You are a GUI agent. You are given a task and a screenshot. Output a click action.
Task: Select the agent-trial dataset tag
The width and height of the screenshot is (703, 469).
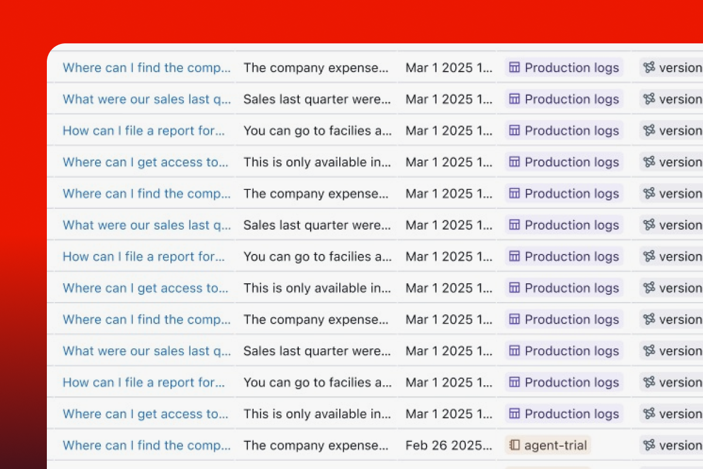[x=548, y=446]
